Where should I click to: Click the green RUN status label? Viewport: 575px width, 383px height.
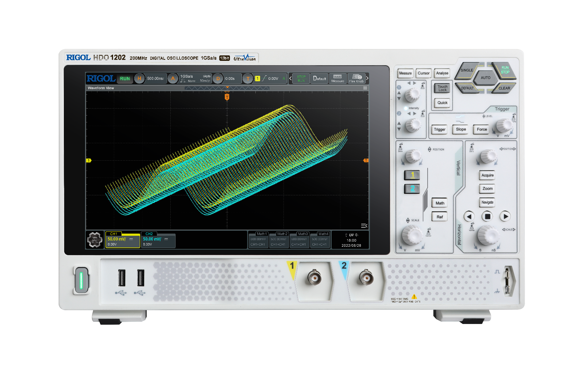tap(125, 79)
